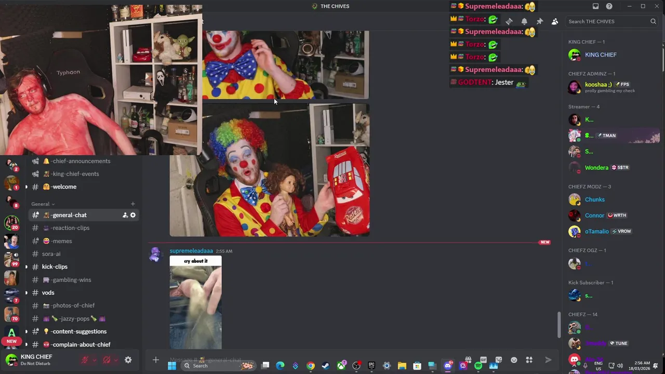Open general-chat channel settings gear
This screenshot has height=374, width=665.
133,215
